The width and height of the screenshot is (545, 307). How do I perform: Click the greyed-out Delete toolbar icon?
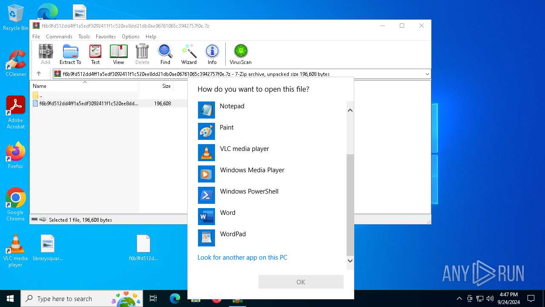coord(142,54)
